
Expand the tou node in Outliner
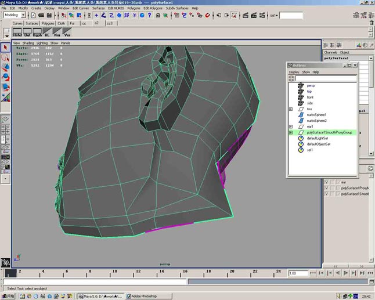point(291,109)
